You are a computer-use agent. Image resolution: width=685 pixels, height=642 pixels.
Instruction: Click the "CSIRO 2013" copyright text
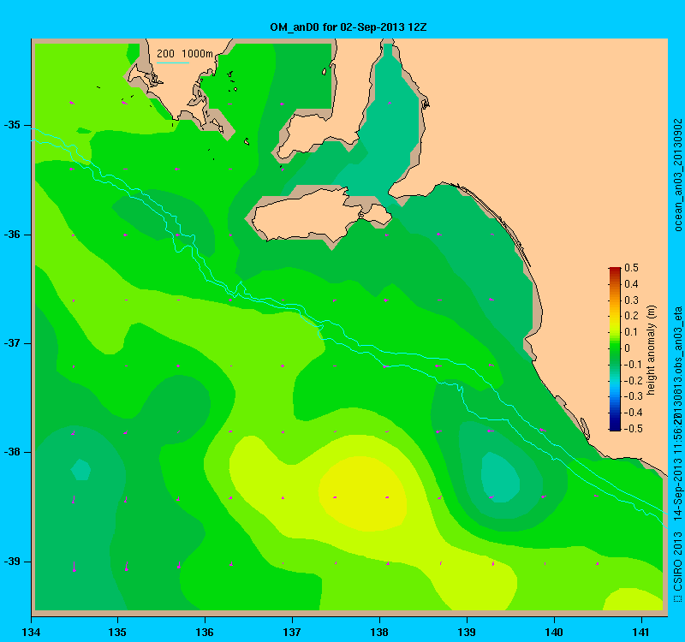(677, 562)
